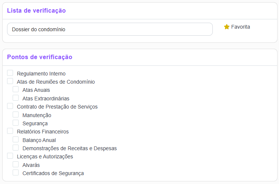Click the Regulamento Interno label

[x=41, y=74]
